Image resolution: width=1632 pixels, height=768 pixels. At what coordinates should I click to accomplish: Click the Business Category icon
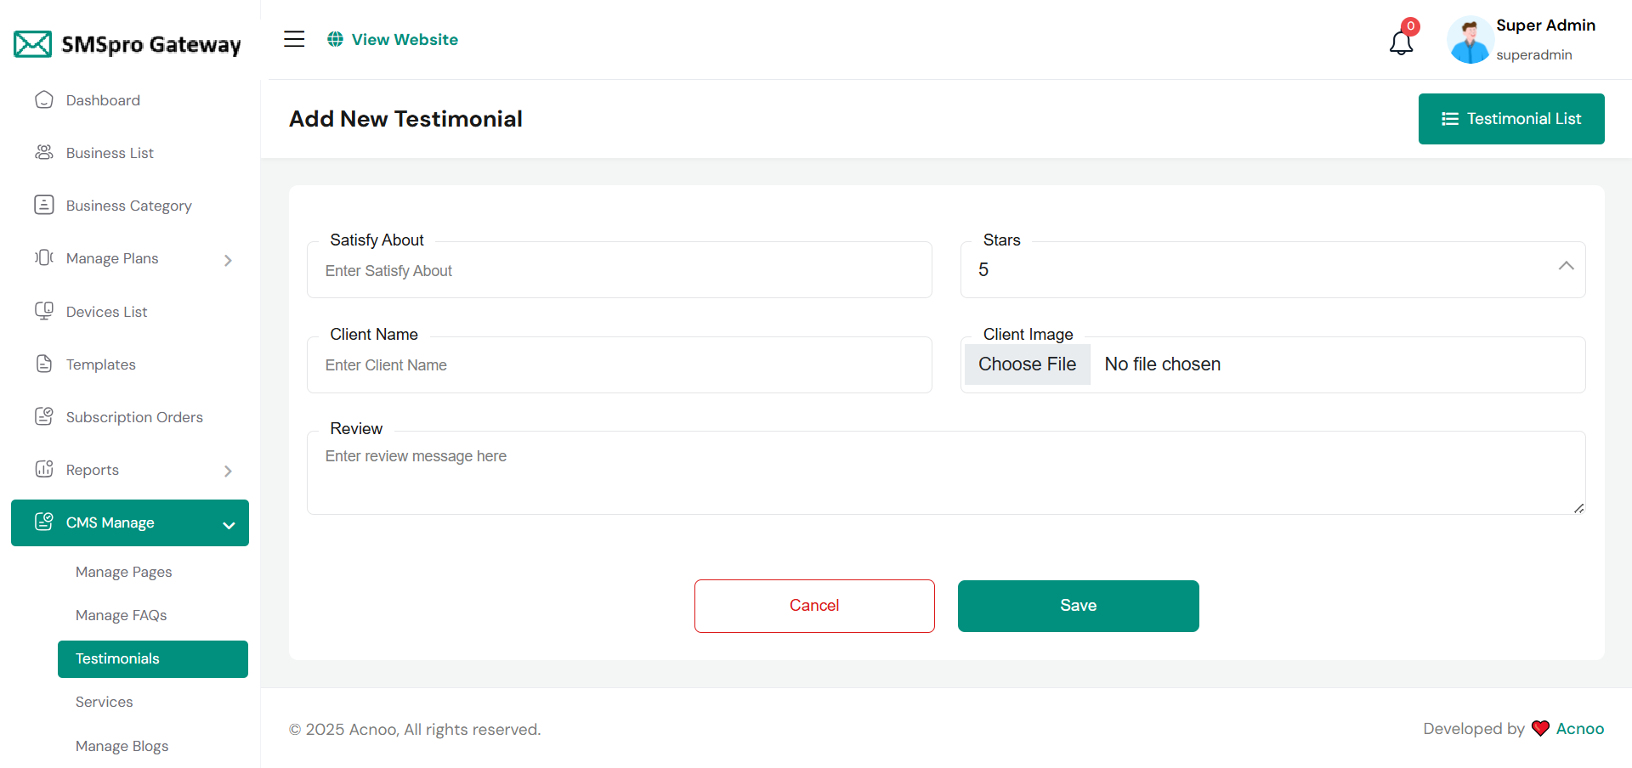pyautogui.click(x=44, y=206)
